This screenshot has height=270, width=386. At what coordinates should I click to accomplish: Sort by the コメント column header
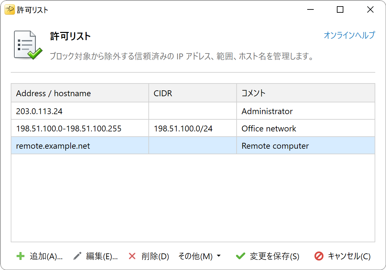tap(306, 93)
